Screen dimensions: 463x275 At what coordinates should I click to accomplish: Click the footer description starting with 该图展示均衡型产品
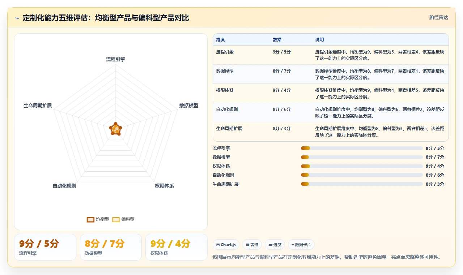(327, 257)
